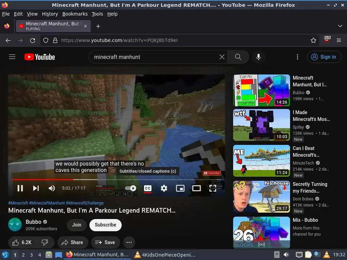Switch to theater mode view
Screen dimensions: 347x260
pos(197,188)
